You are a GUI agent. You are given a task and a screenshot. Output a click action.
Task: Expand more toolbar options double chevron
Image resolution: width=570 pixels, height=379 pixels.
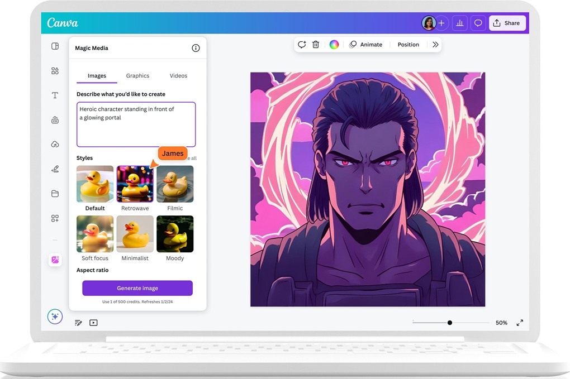[x=435, y=44]
